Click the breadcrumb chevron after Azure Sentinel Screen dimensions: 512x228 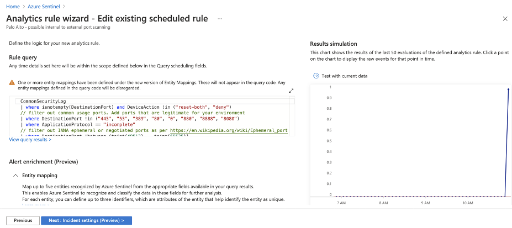point(65,6)
